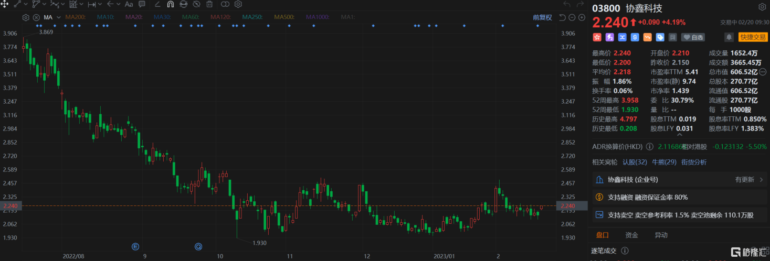This screenshot has height=261, width=770.
Task: Toggle visibility of all drawings
Action: coord(196,4)
